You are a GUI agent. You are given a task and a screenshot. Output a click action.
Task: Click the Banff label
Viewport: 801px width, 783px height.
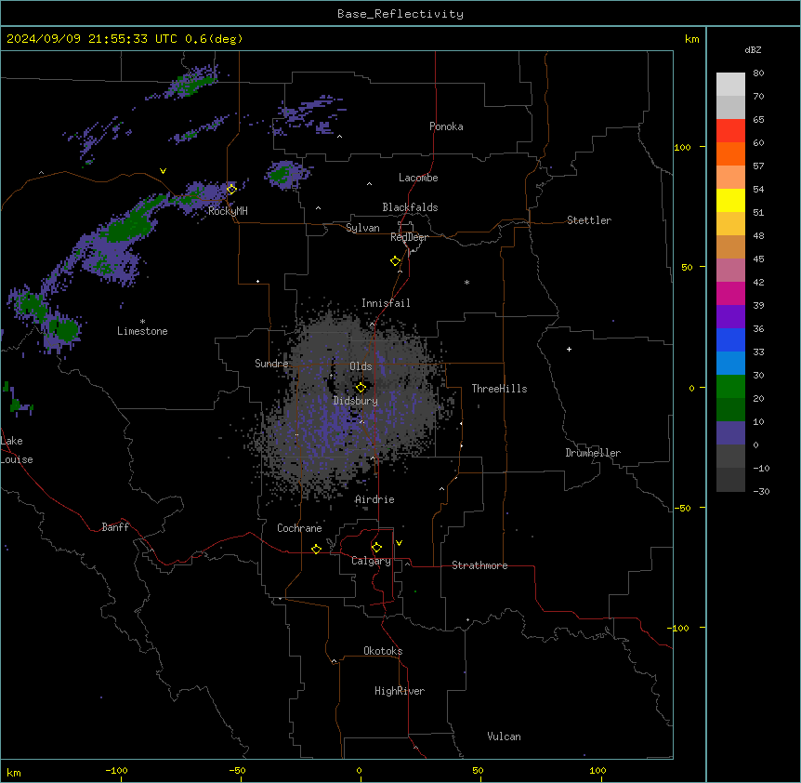[x=115, y=527]
